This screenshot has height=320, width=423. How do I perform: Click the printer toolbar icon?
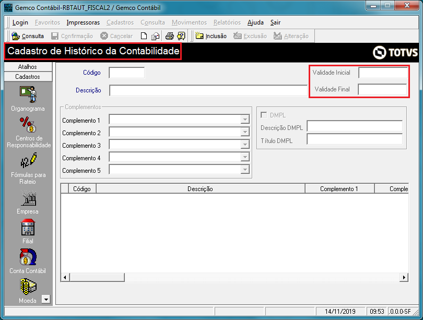pos(169,36)
